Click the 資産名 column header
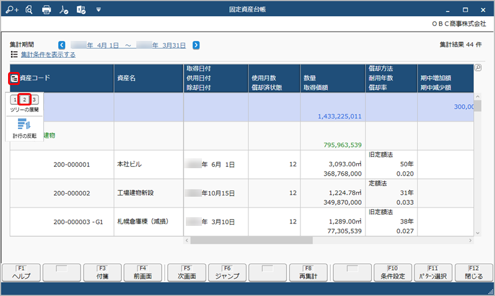This screenshot has height=296, width=495. point(148,78)
